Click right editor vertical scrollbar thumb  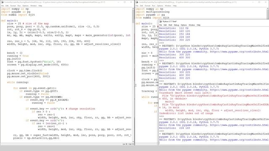coord(268,14)
